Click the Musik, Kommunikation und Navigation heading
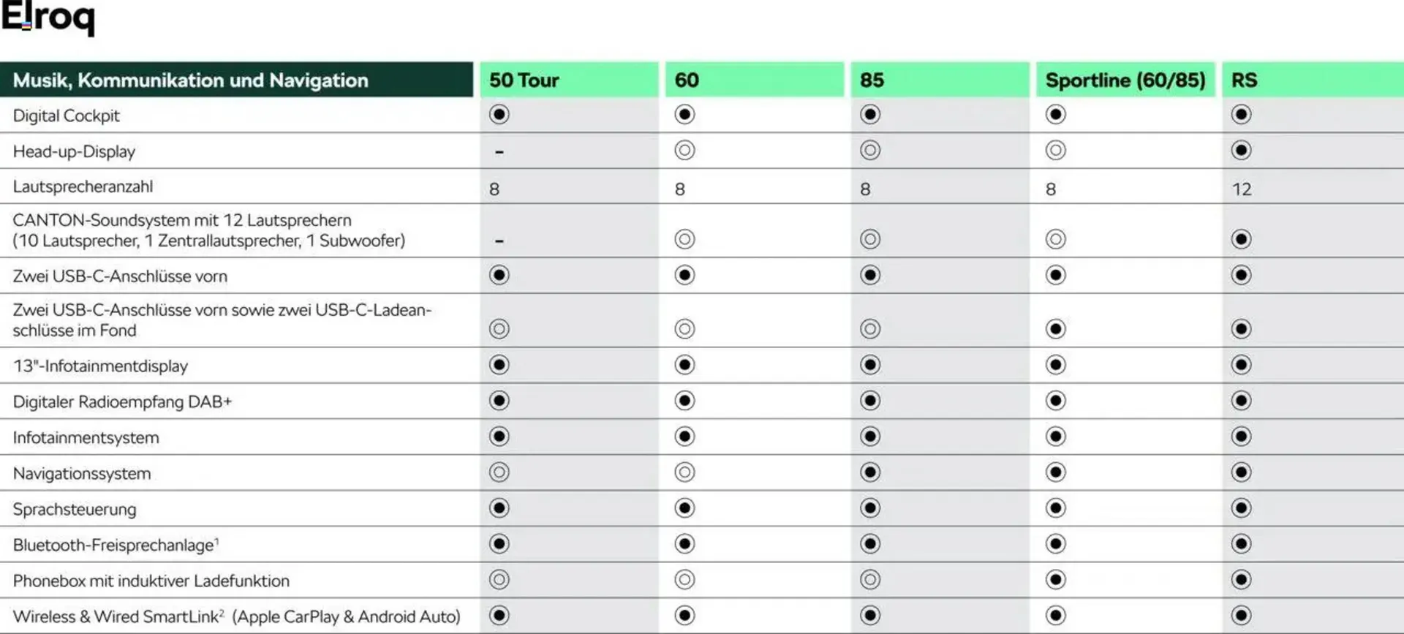The width and height of the screenshot is (1404, 634). tap(191, 80)
